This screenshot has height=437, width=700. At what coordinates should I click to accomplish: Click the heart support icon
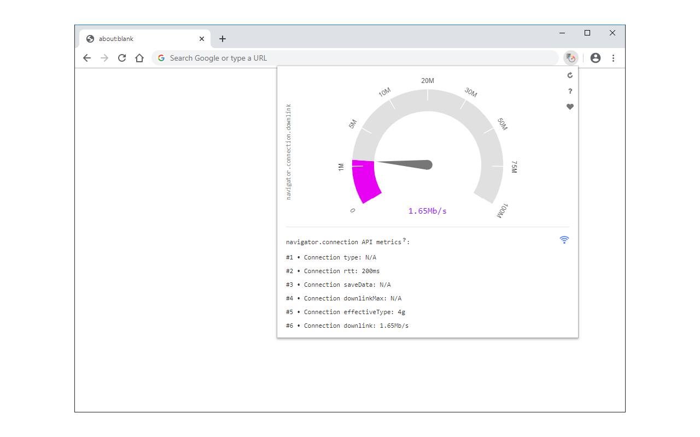pyautogui.click(x=570, y=107)
